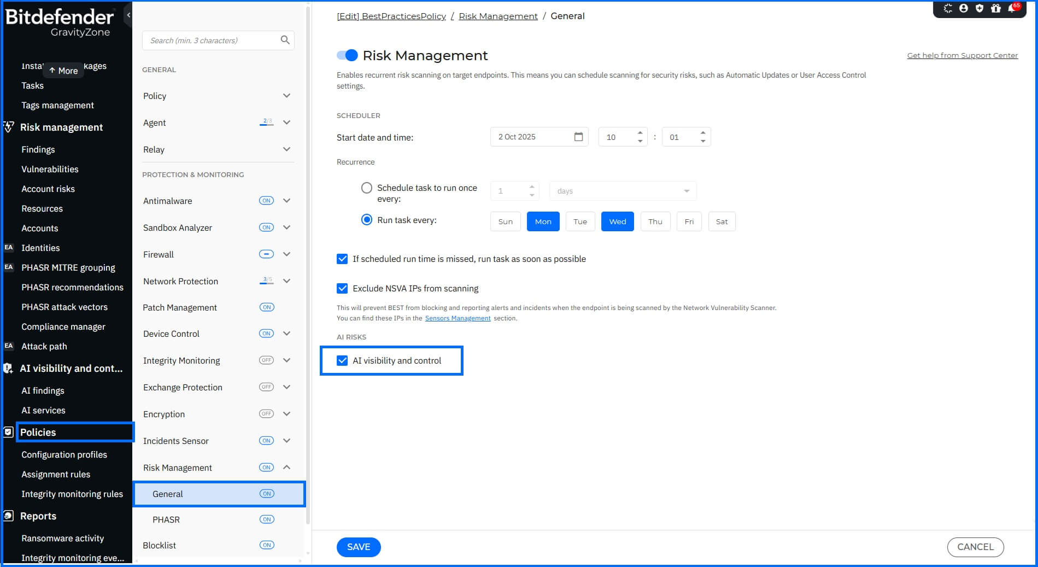The width and height of the screenshot is (1038, 567).
Task: Click the Risk Management breadcrumb link
Action: 499,16
